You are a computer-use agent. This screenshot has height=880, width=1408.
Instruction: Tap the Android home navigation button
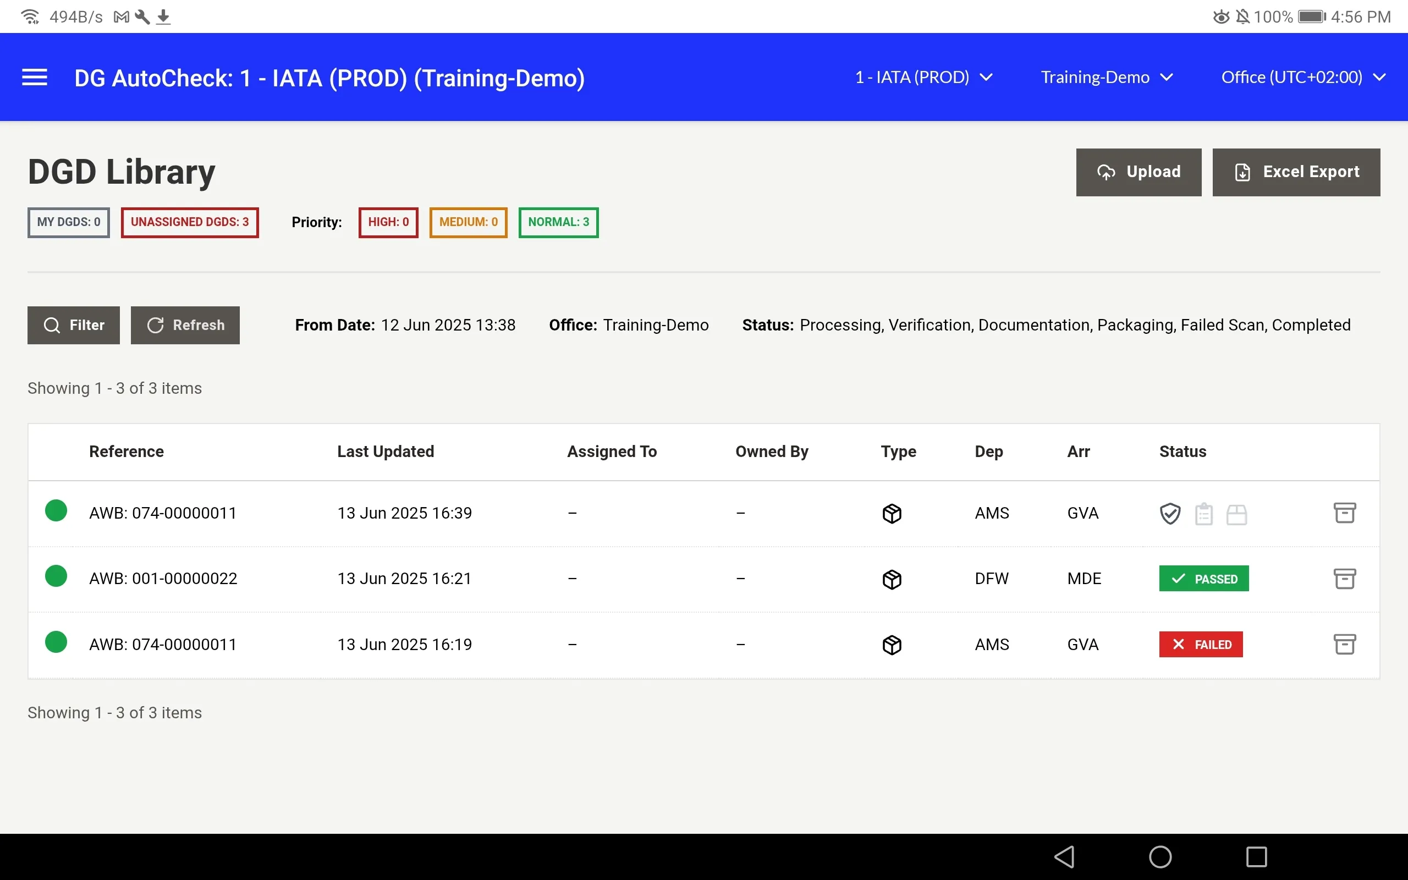click(1160, 857)
